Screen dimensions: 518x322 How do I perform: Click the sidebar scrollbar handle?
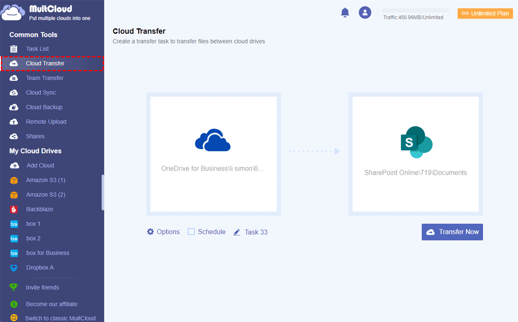click(103, 192)
